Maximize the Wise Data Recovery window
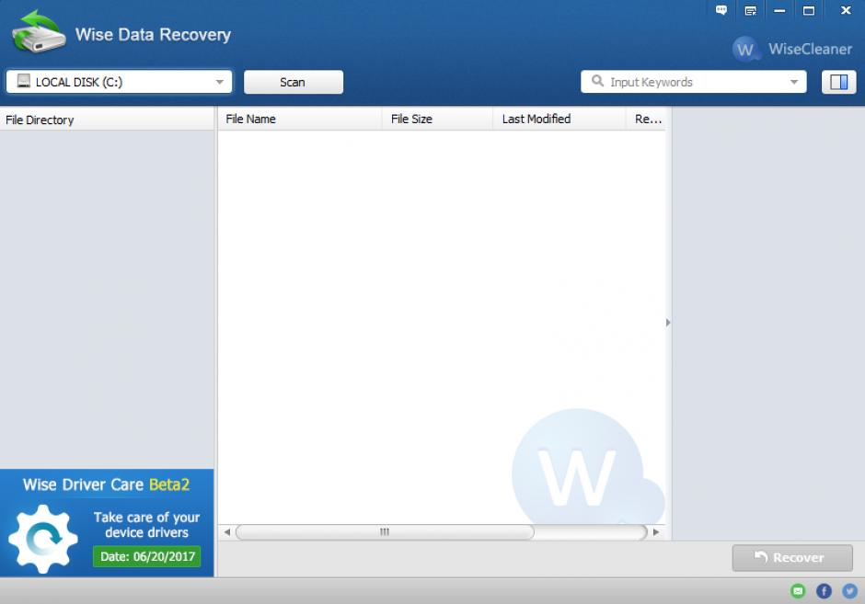 pos(809,10)
